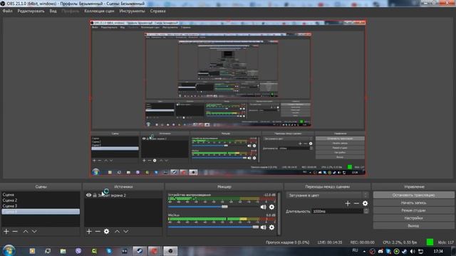The height and width of the screenshot is (256, 456).
Task: Open volume icon in system tray
Action: click(x=413, y=251)
